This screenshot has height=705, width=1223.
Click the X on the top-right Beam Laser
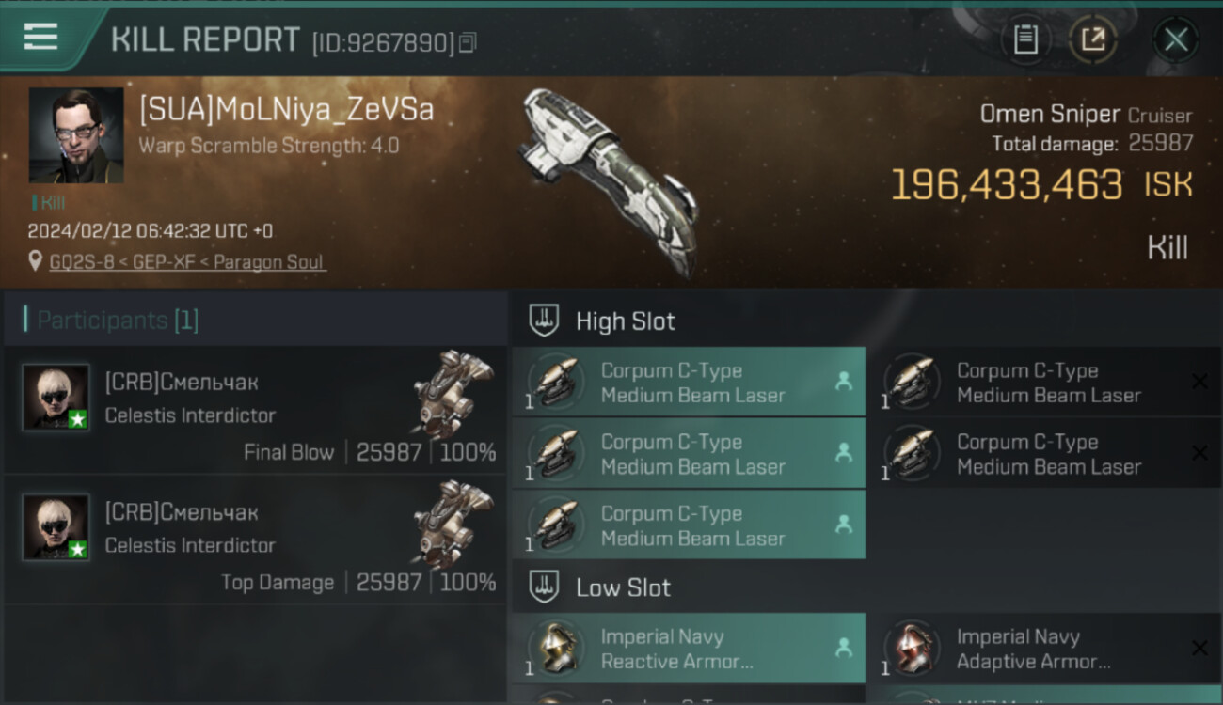point(1199,382)
